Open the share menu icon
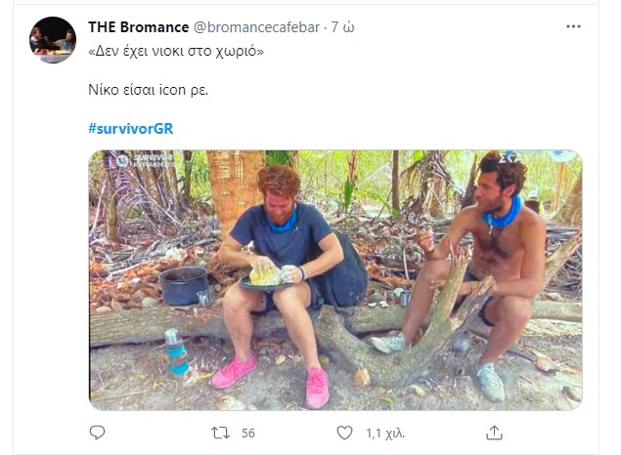 tap(495, 432)
